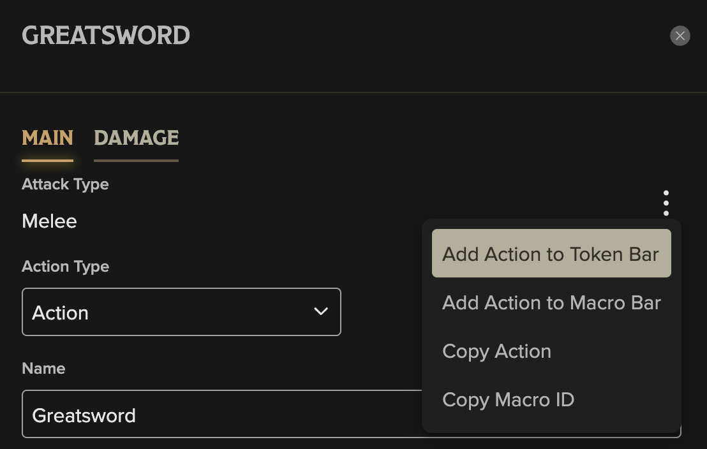Click the GREATSWORD dialog title
Screen dimensions: 707x449
coord(106,36)
